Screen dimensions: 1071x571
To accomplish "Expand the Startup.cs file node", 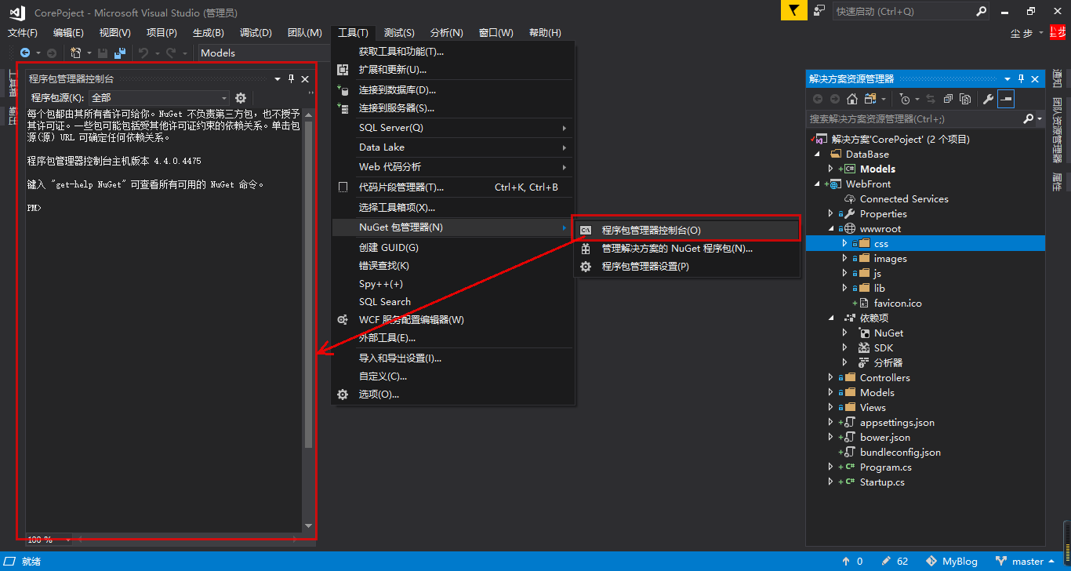I will 831,482.
